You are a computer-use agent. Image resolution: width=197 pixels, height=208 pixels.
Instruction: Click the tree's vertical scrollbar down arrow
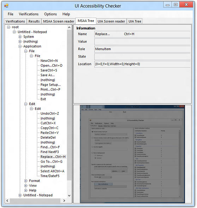tap(69, 196)
